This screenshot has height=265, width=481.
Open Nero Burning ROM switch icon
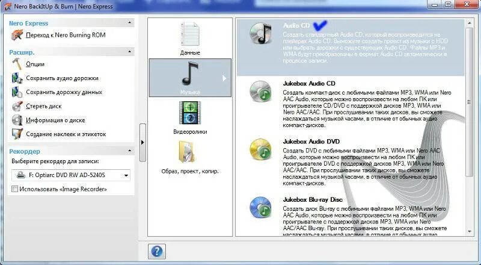[17, 35]
